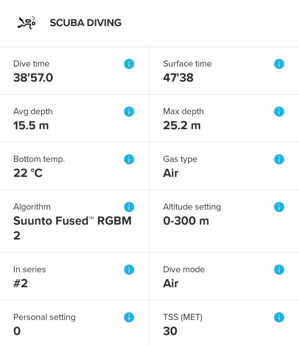Click the Altitude setting info icon

pyautogui.click(x=279, y=207)
